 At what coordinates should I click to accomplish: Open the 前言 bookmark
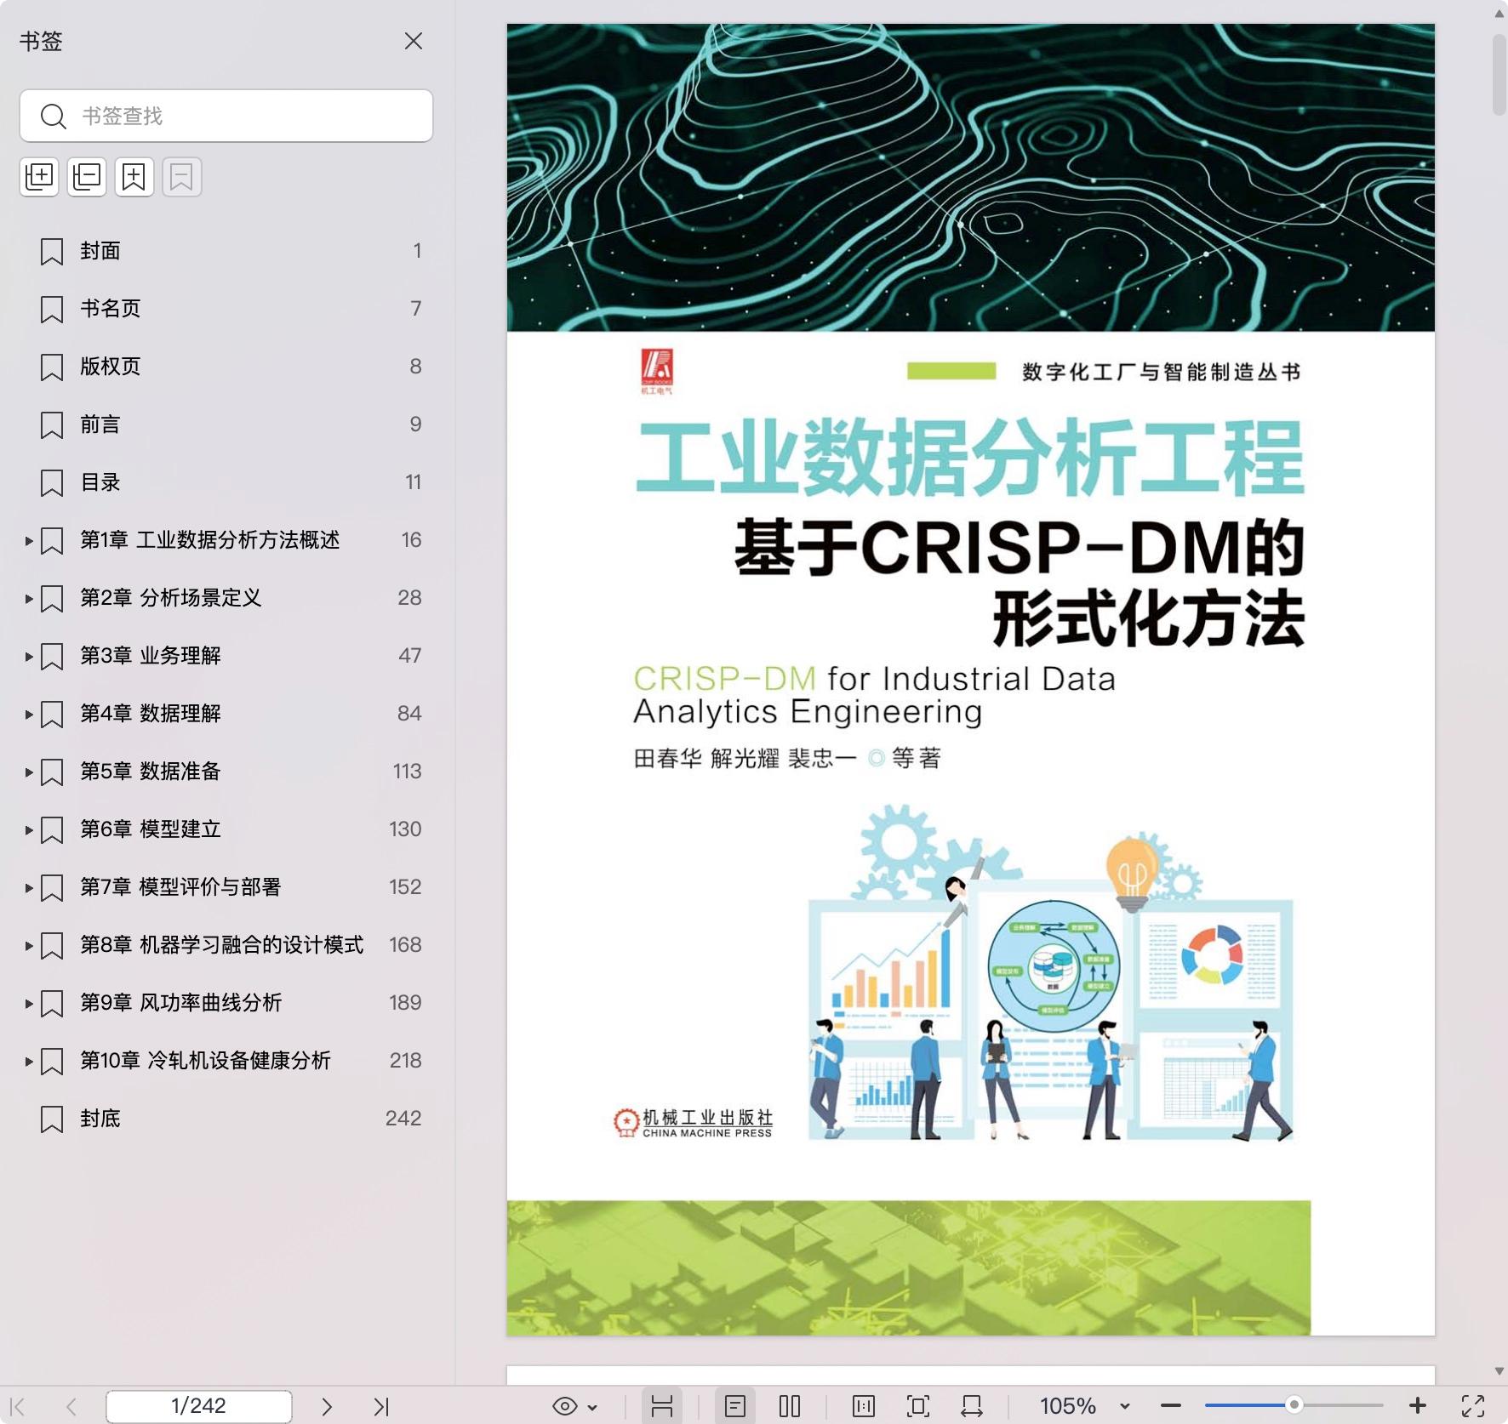(x=100, y=424)
